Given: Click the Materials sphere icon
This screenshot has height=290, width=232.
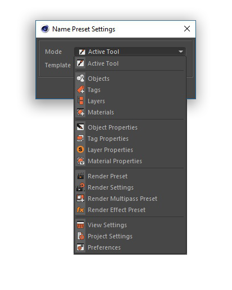Looking at the screenshot, I should click(x=80, y=112).
